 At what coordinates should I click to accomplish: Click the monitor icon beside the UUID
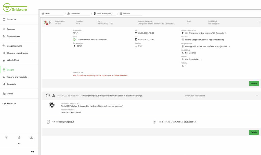click(154, 122)
